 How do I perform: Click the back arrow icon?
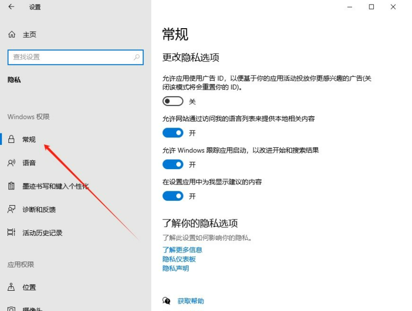point(11,7)
